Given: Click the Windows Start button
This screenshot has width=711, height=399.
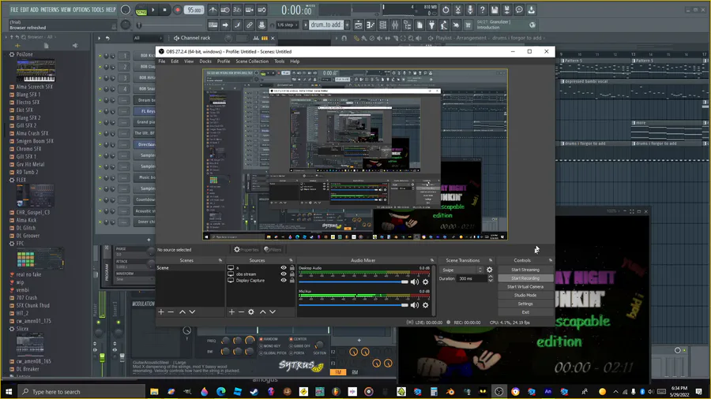Looking at the screenshot, I should tap(8, 391).
